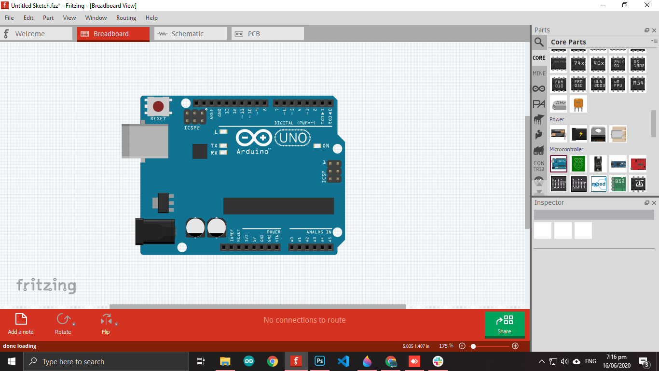
Task: Select the orange ceramic resonator part
Action: 578,103
